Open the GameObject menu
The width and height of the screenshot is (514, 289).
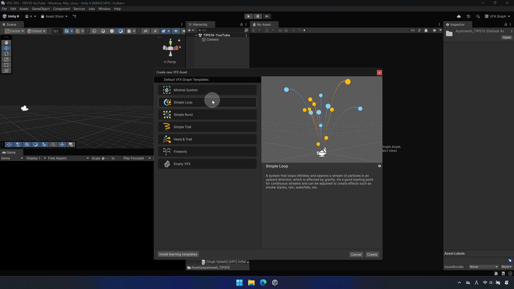41,9
